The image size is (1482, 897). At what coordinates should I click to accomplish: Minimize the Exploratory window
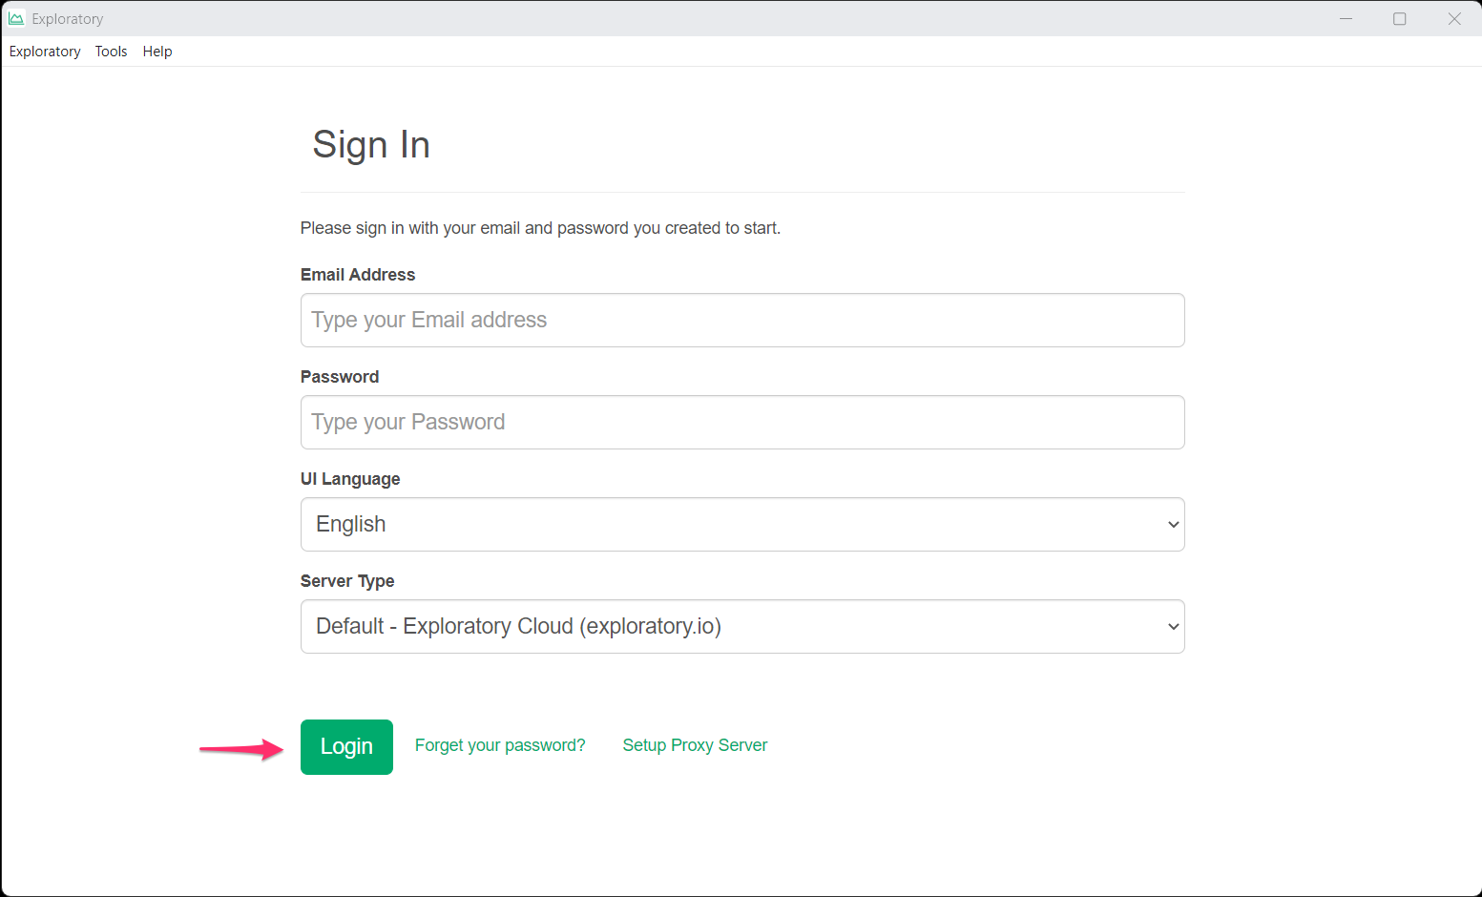1346,18
